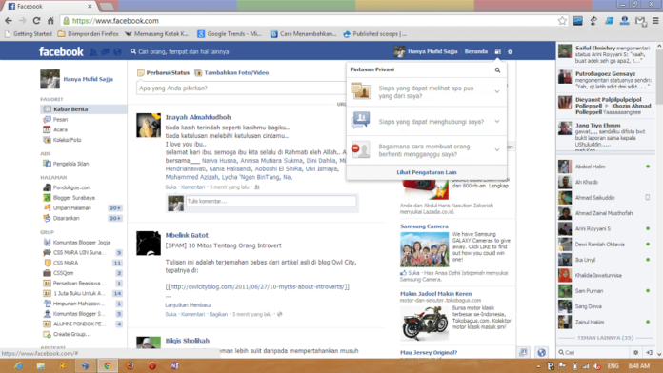Click Chrome icon in taskbar
The image size is (663, 373).
(108, 365)
